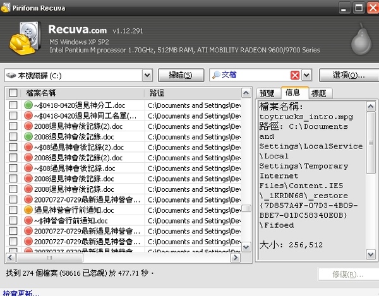This screenshot has width=379, height=296.
Task: Open the 本機磁碟 (C:) drive dropdown
Action: (147, 75)
